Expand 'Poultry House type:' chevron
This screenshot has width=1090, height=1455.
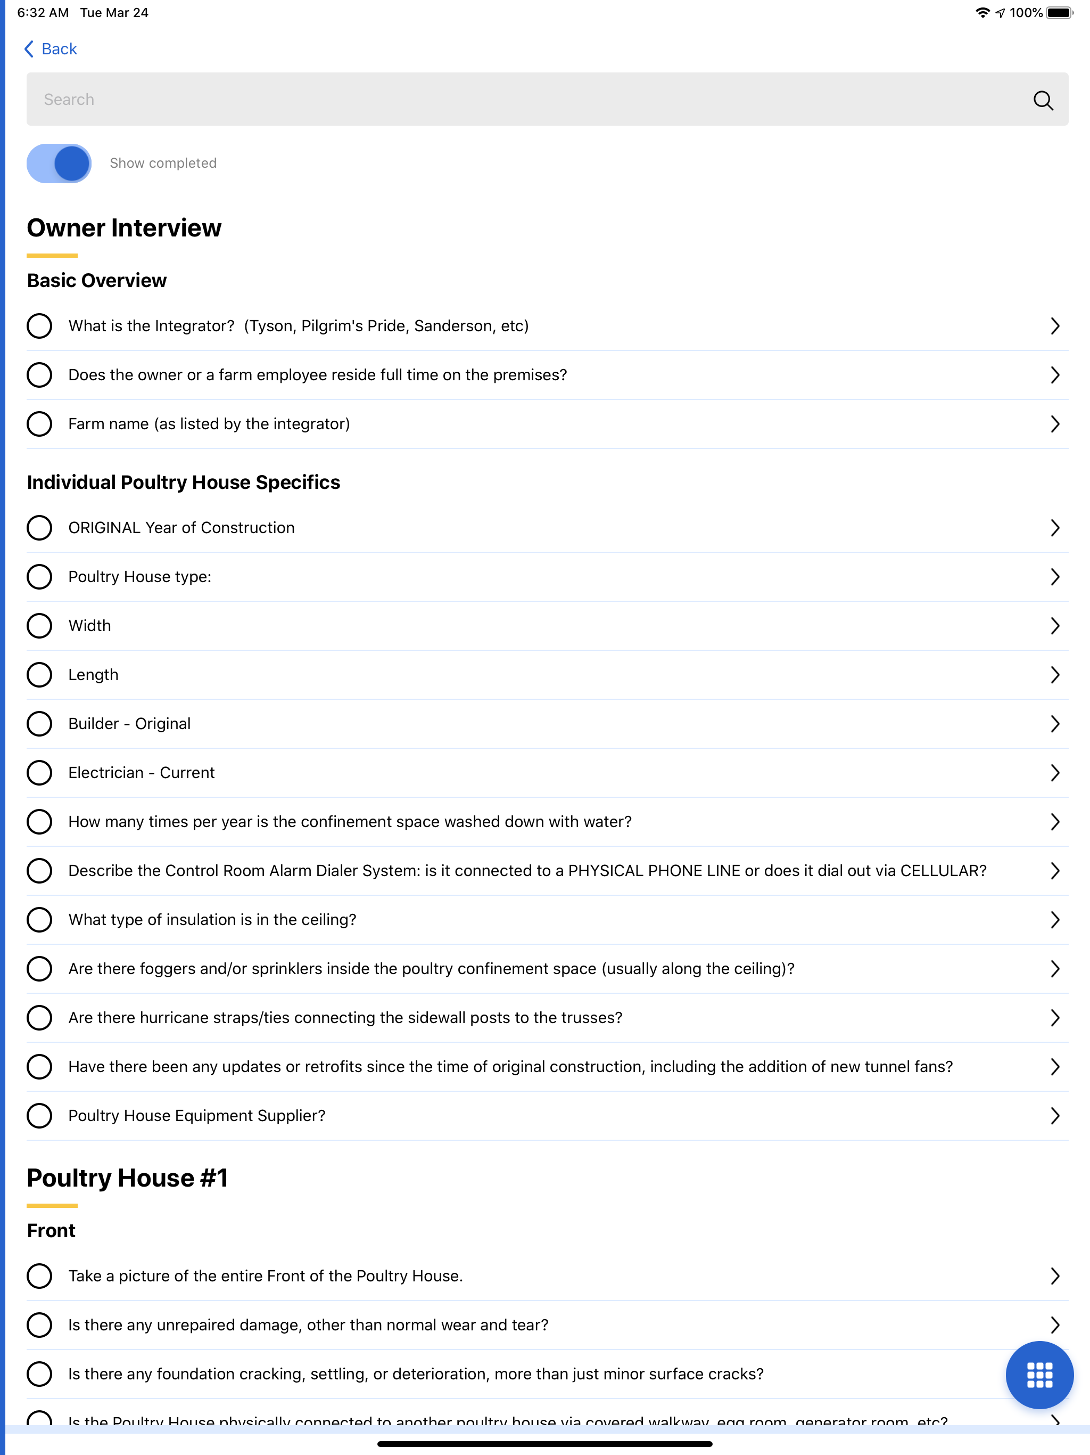tap(1054, 577)
